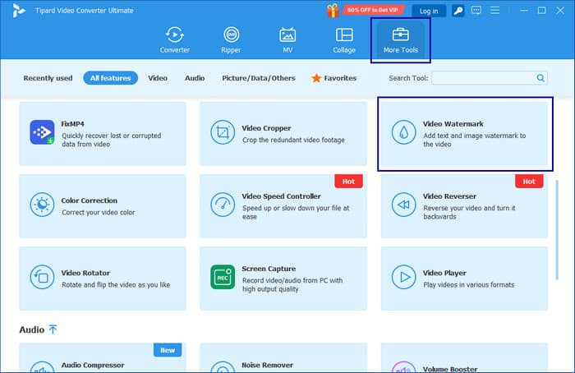Click inside the Search Tool field
This screenshot has height=373, width=575.
[483, 78]
